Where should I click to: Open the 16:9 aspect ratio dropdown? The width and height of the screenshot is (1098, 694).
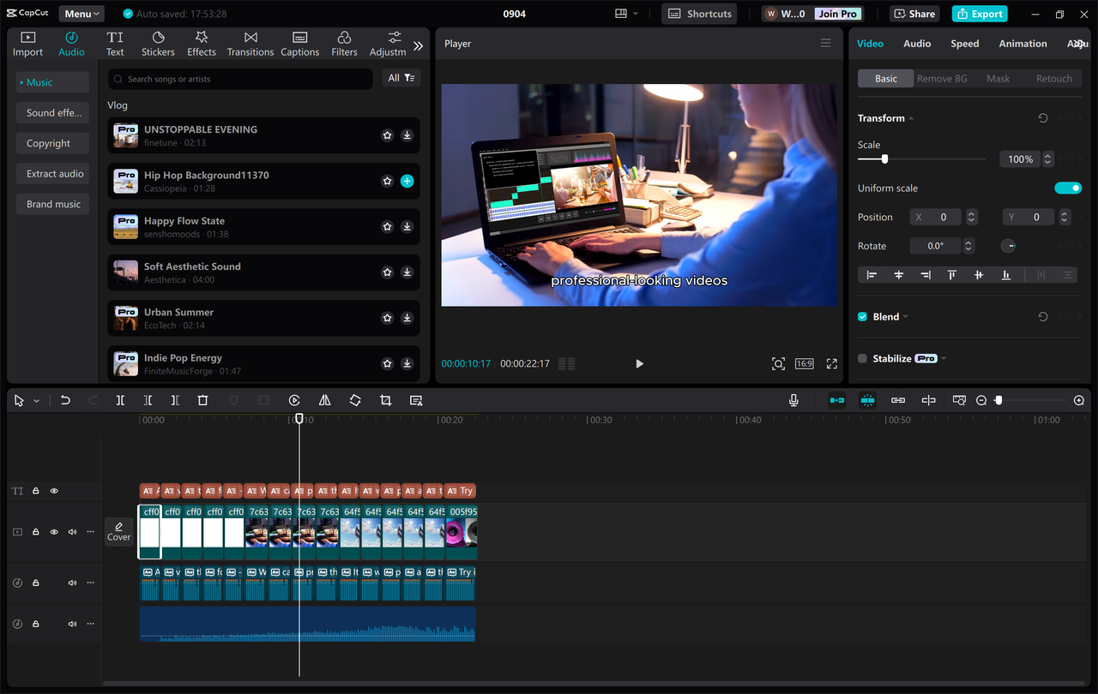804,363
